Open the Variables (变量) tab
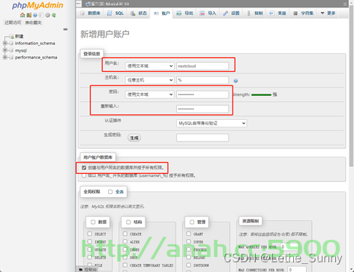 (x=277, y=13)
